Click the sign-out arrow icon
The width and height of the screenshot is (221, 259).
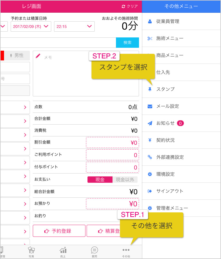(x=150, y=191)
